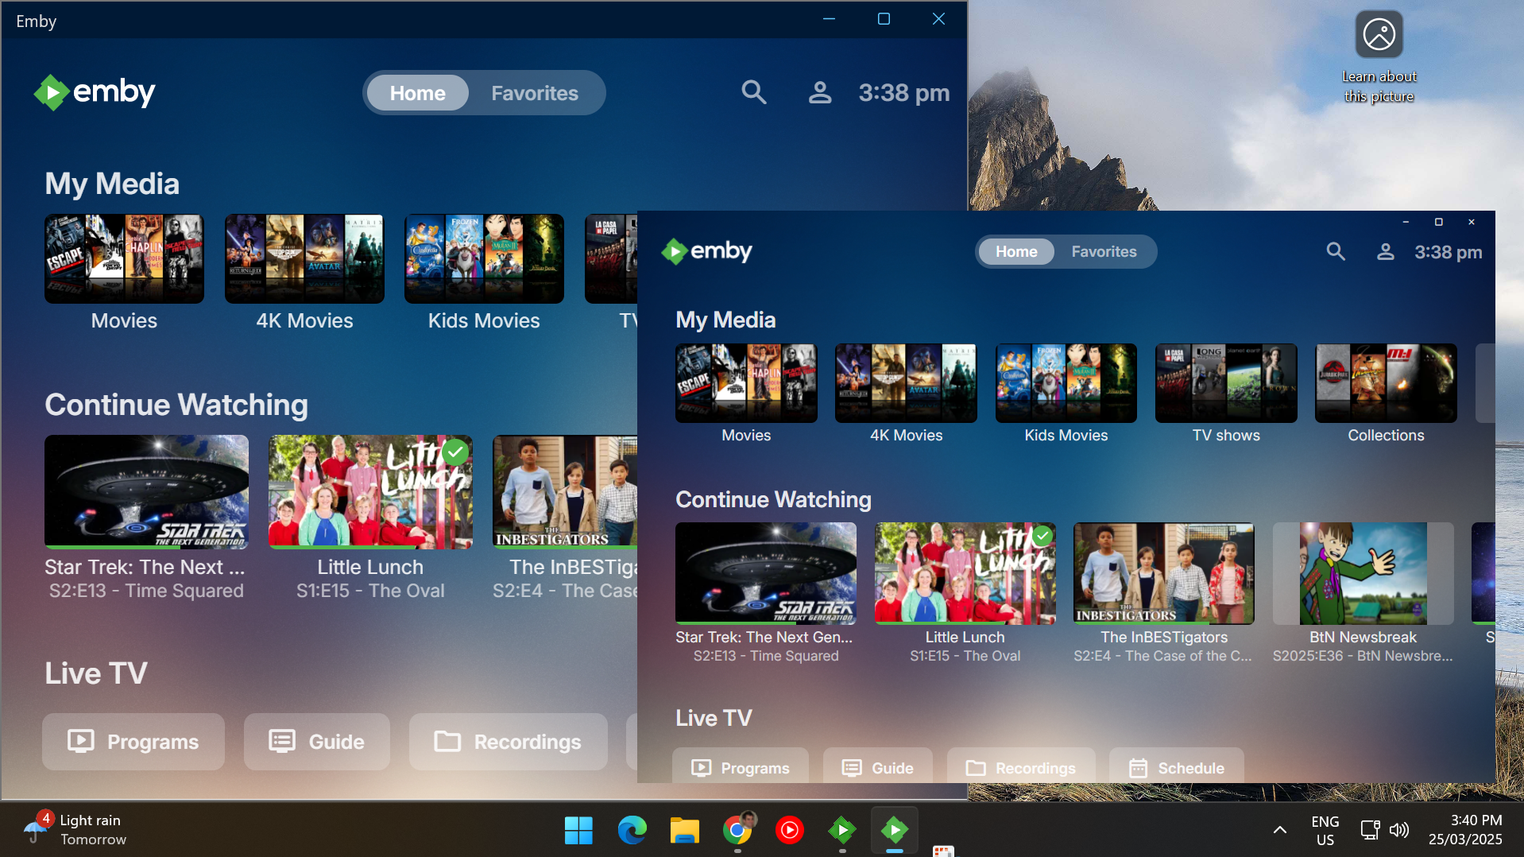Click the ENG US language indicator
The width and height of the screenshot is (1524, 857).
(x=1325, y=830)
